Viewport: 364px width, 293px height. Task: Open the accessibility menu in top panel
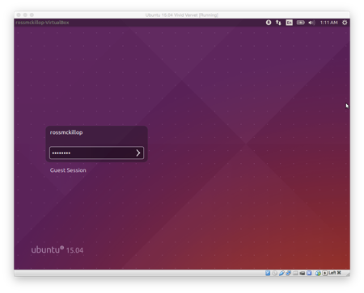click(x=269, y=23)
